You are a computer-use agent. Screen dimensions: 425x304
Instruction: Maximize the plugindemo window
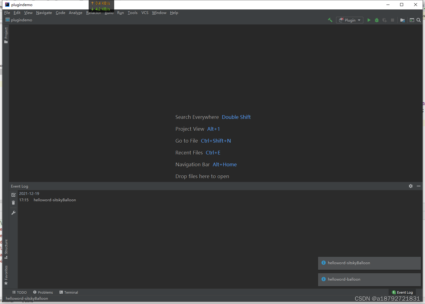point(402,5)
